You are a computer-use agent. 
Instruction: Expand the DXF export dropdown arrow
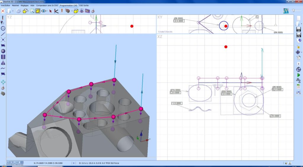coord(302,52)
